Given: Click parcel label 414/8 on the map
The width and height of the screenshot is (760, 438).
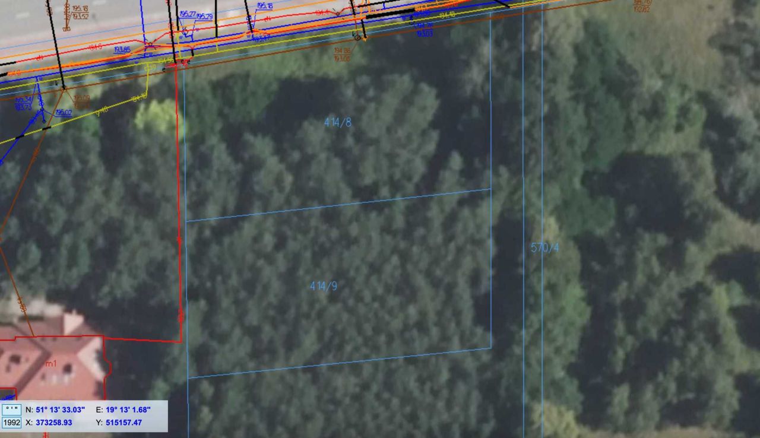Looking at the screenshot, I should [x=338, y=123].
